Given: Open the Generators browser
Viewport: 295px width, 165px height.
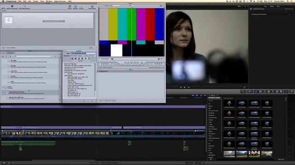Looking at the screenshot, I should [277, 92].
